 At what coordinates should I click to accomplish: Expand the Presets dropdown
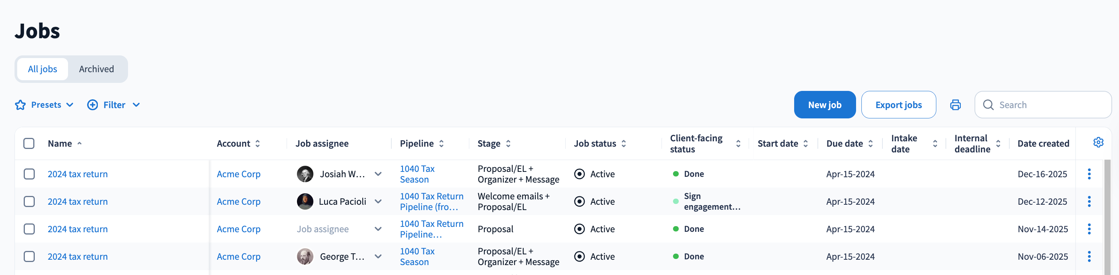(44, 105)
